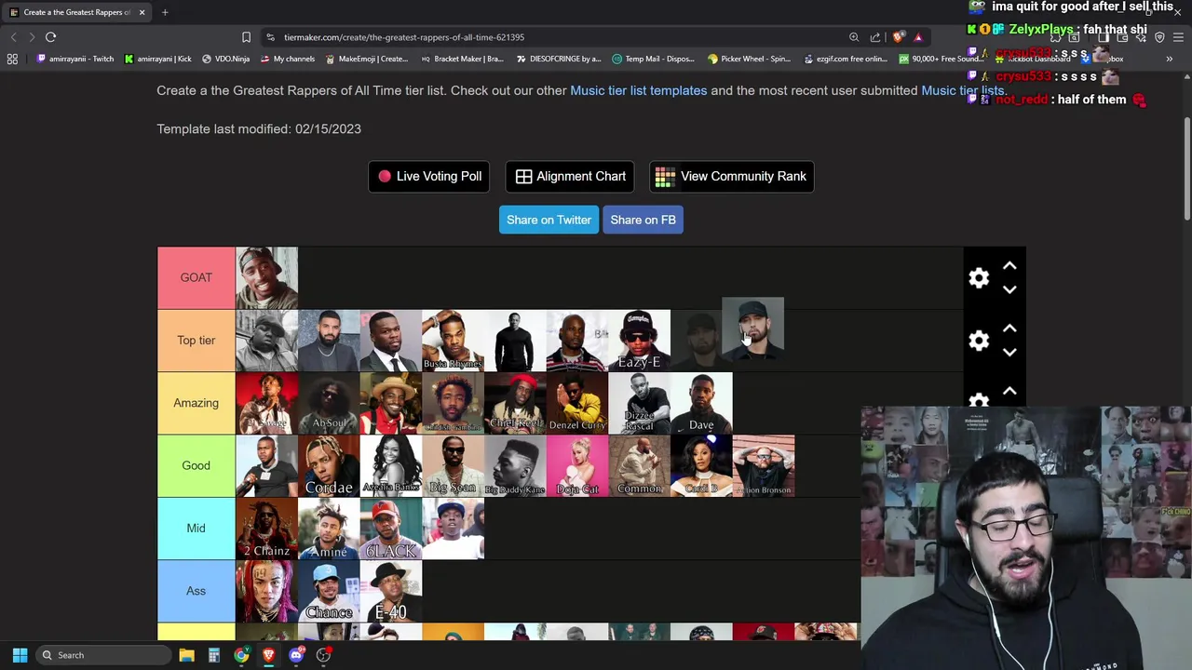Select Denzel Curry thumbnail
Screen dimensions: 1192x670
pos(577,403)
